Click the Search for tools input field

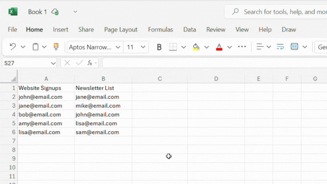pyautogui.click(x=276, y=12)
